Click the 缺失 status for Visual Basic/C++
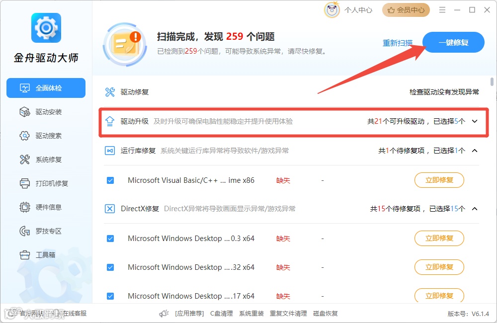Image resolution: width=497 pixels, height=323 pixels. pos(283,180)
